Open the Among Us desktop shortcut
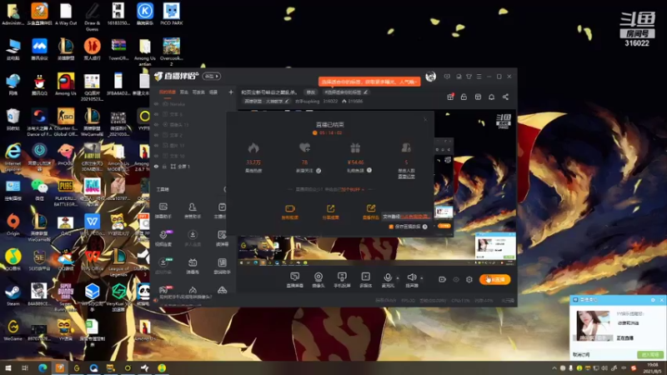The image size is (667, 375). (x=66, y=84)
